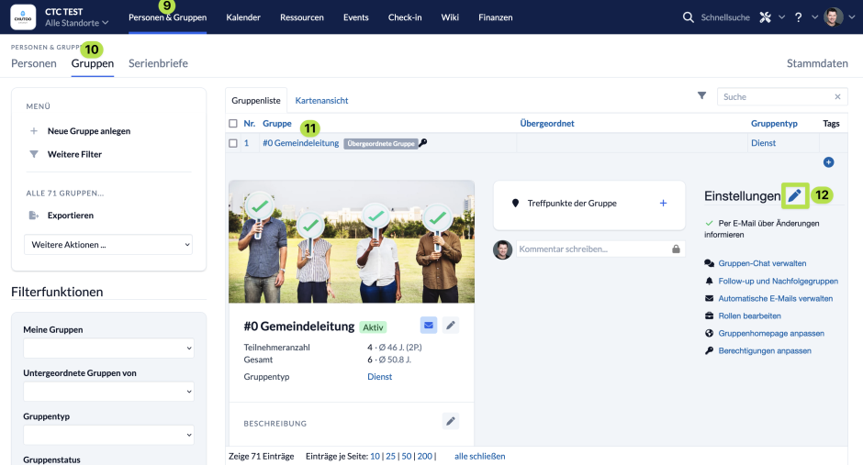Open the Alle Standorte location selector
The image size is (863, 465).
click(76, 23)
